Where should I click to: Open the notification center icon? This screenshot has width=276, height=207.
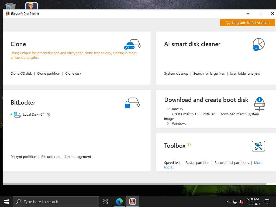pyautogui.click(x=267, y=202)
